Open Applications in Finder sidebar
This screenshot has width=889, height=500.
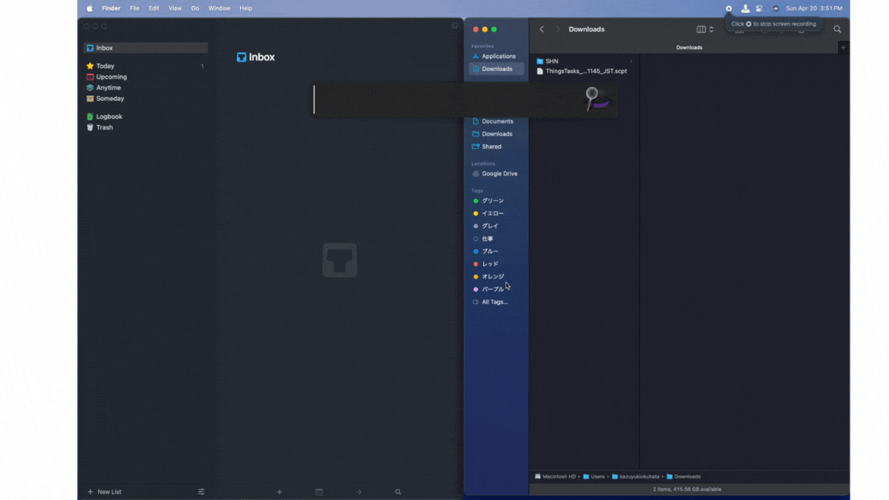(x=496, y=56)
